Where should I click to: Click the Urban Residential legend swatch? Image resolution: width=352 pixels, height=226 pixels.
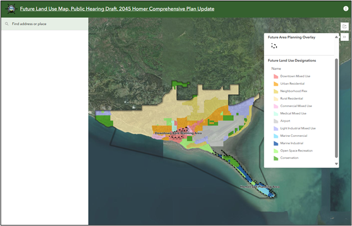coord(276,84)
